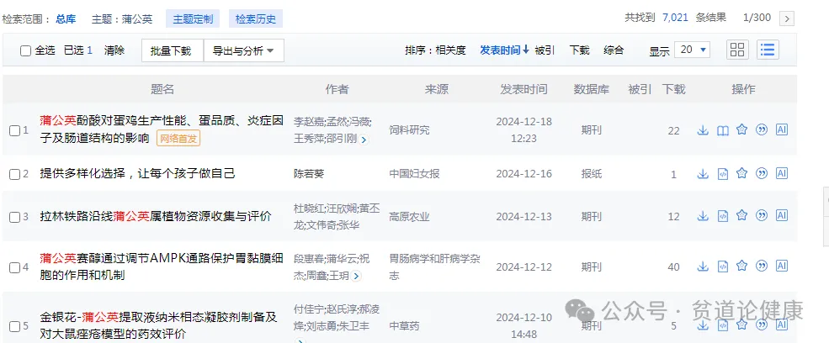
Task: Click AI icon in the 中草药 row
Action: (781, 325)
